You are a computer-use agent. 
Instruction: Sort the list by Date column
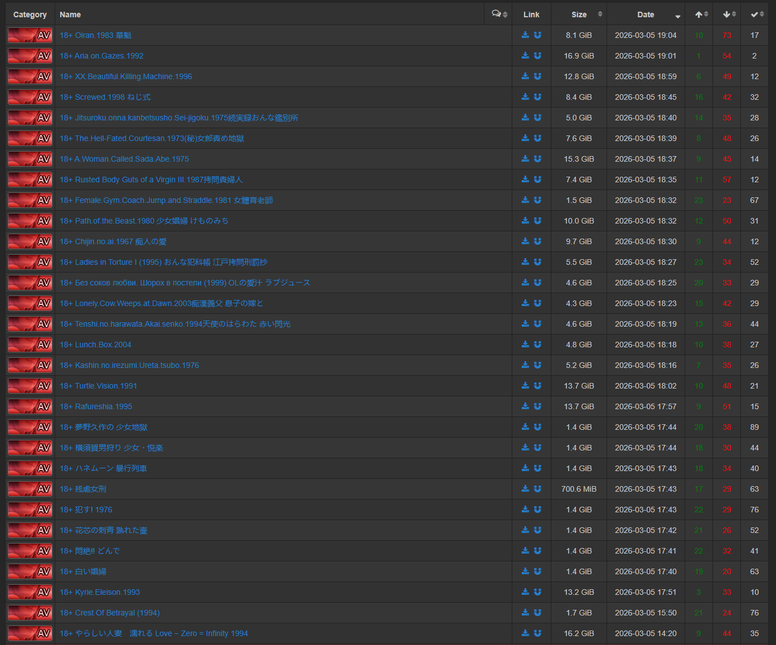[x=646, y=14]
